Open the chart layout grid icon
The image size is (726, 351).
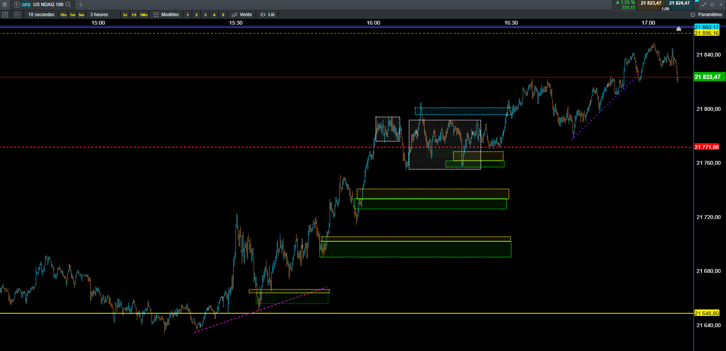[x=17, y=15]
